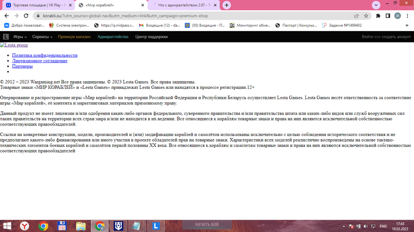This screenshot has height=232, width=414.
Task: Open Лицензионное соглашение link
Action: click(x=40, y=61)
